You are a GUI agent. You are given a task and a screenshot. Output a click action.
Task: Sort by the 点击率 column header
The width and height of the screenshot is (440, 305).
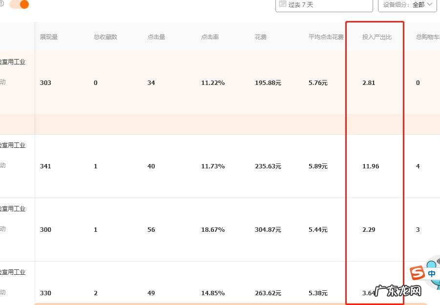click(x=210, y=37)
